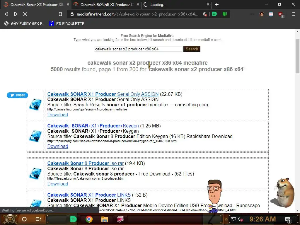Open the uBlock Origin extension icon
The height and width of the screenshot is (225, 300).
281,14
